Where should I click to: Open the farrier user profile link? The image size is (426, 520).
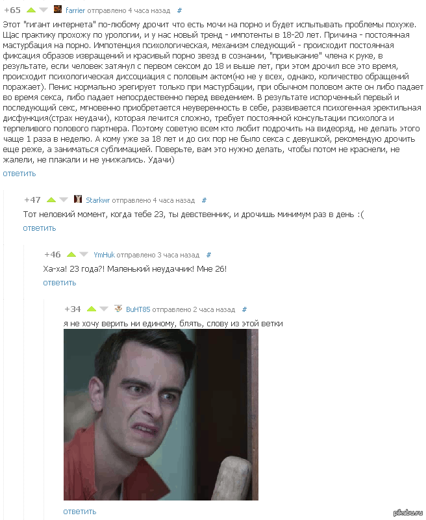coord(75,10)
